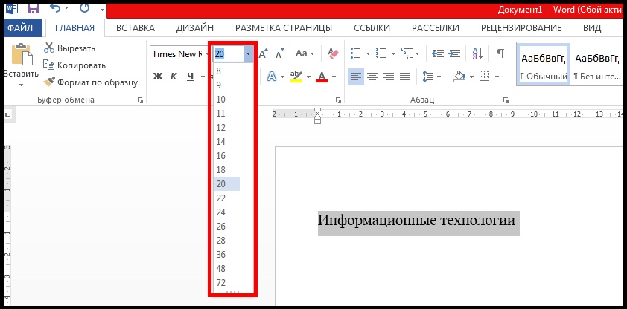627x309 pixels.
Task: Decrease font size with shrink font icon
Action: click(x=279, y=53)
